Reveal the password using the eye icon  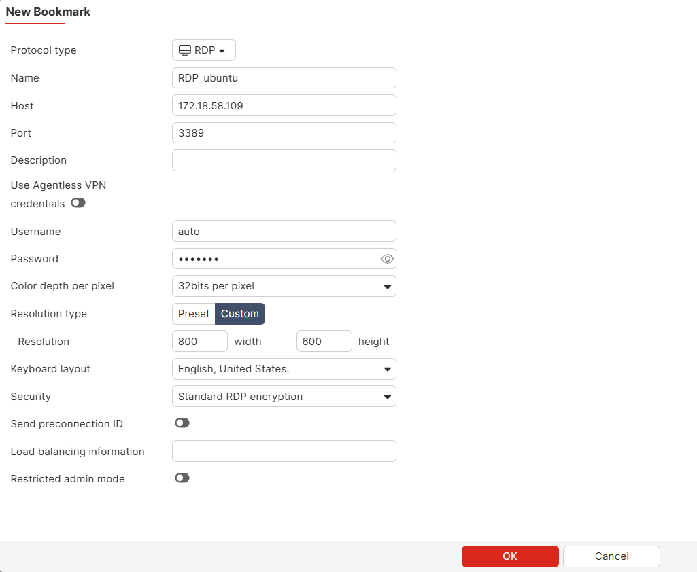pos(387,258)
